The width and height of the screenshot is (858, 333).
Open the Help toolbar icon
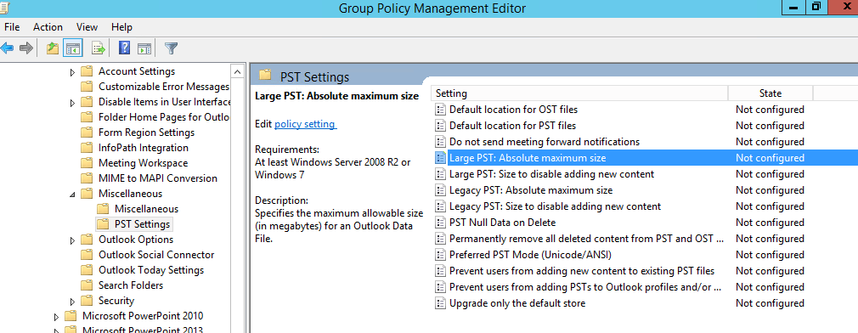(x=124, y=48)
